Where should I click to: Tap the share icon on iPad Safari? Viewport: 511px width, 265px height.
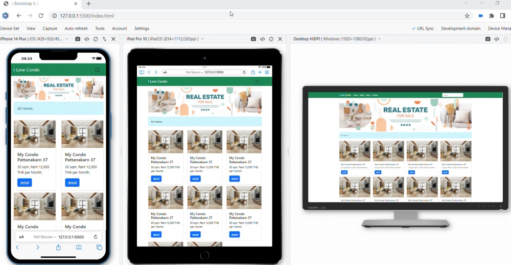pyautogui.click(x=253, y=73)
